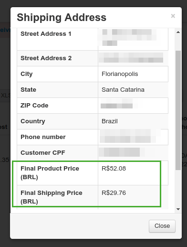Click the Customer CPF label
The width and height of the screenshot is (187, 247).
pos(43,153)
